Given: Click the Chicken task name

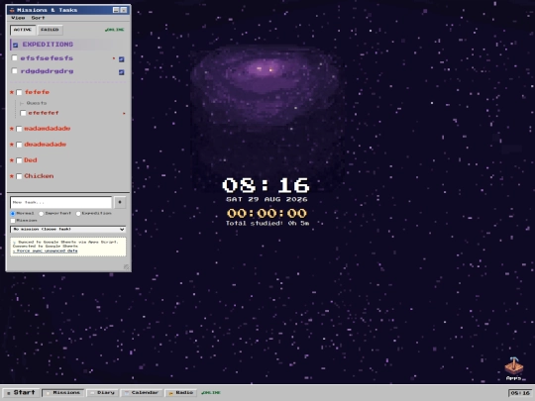Looking at the screenshot, I should pyautogui.click(x=39, y=176).
